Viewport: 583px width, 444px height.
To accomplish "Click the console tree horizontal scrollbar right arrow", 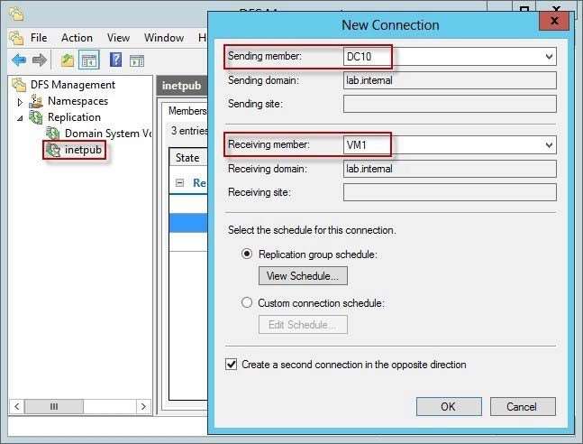I will click(143, 406).
